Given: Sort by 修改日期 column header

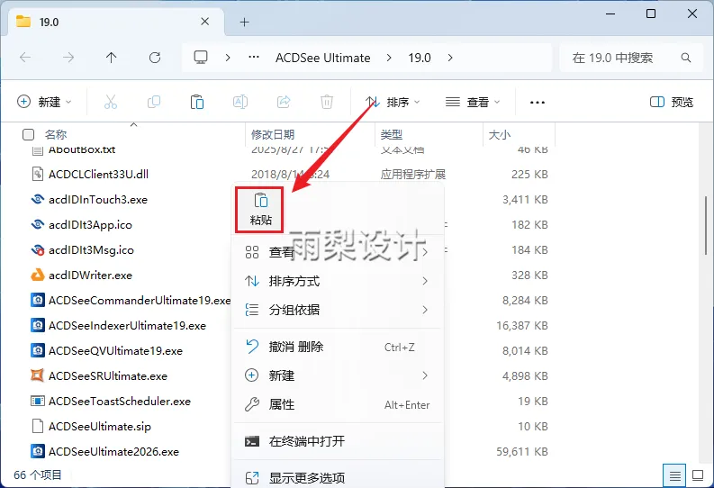Looking at the screenshot, I should tap(273, 134).
